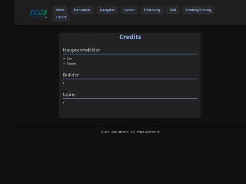Click the slash under Coder
Image resolution: width=246 pixels, height=184 pixels.
click(63, 103)
